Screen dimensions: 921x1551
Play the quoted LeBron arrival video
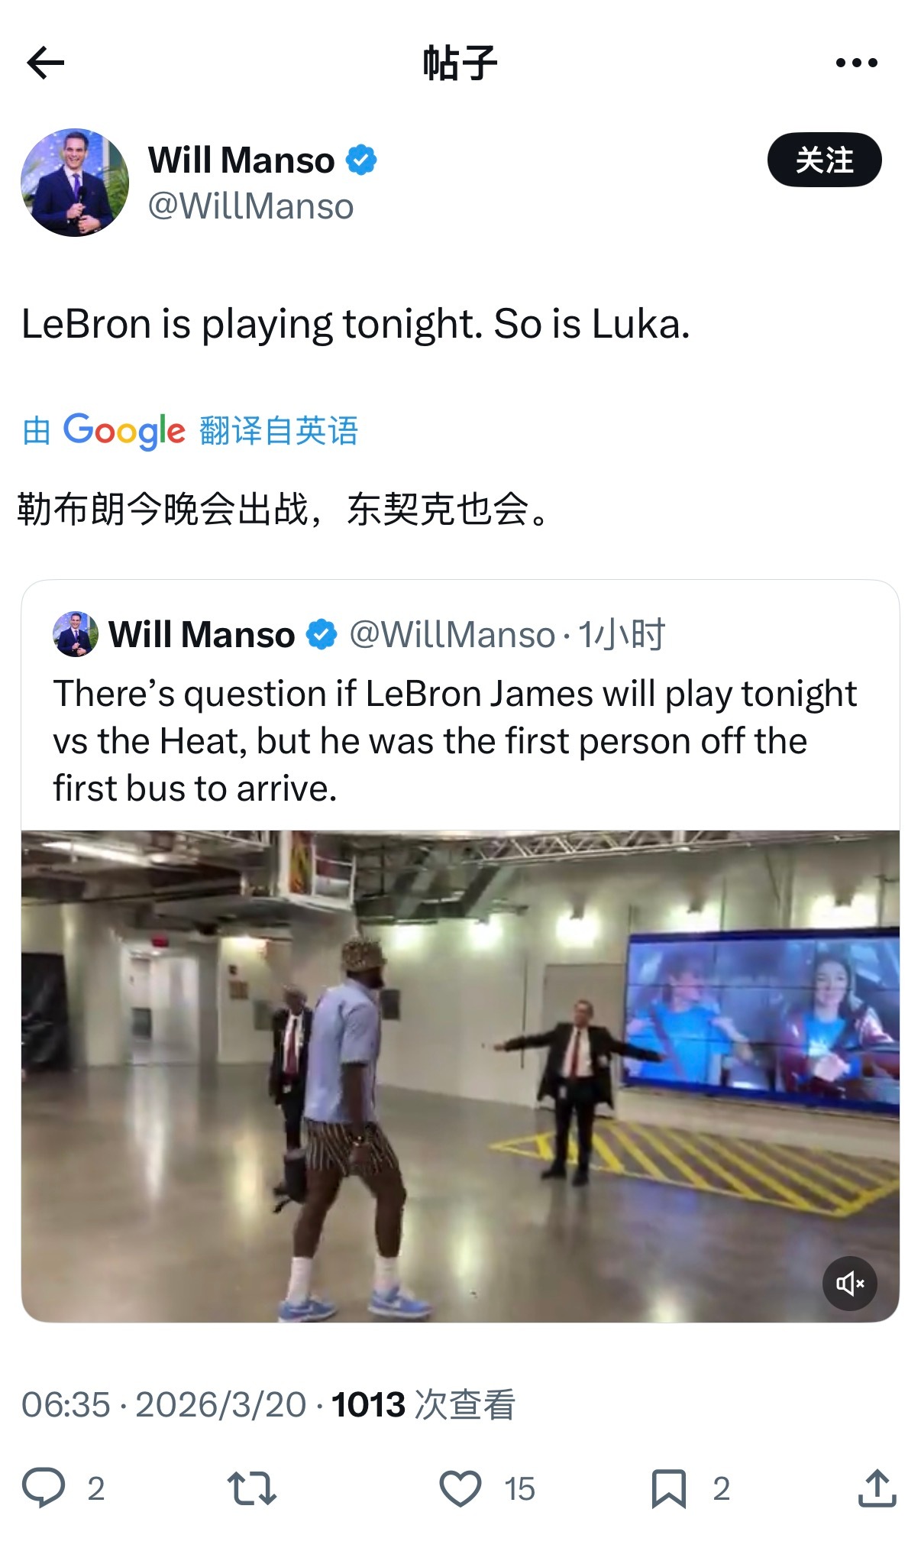click(460, 1076)
